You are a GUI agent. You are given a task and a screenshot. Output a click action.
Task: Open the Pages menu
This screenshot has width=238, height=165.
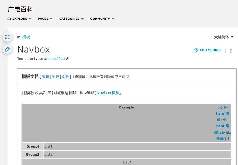click(45, 19)
